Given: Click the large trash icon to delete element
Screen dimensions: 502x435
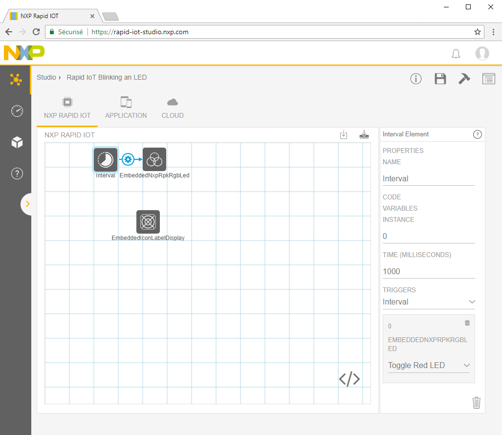Looking at the screenshot, I should click(x=476, y=402).
